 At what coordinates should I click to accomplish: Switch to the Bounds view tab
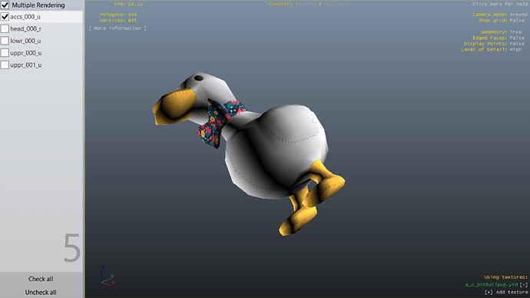[308, 4]
